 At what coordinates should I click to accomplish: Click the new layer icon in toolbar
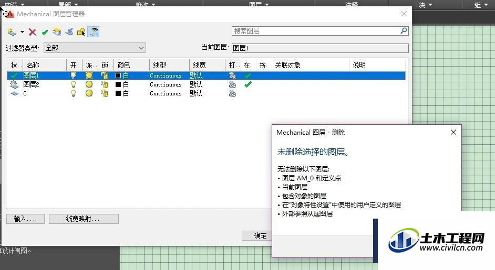pos(12,32)
